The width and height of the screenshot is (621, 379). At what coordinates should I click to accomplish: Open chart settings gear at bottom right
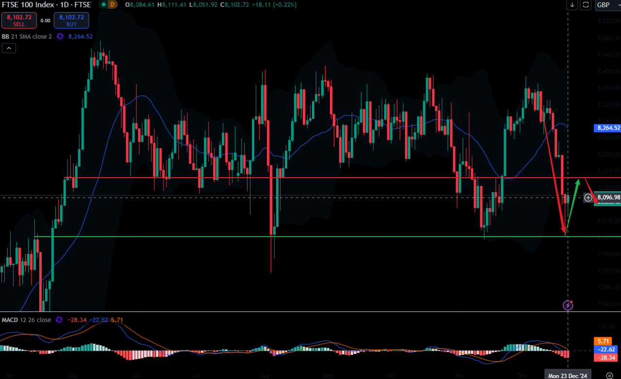[x=609, y=375]
